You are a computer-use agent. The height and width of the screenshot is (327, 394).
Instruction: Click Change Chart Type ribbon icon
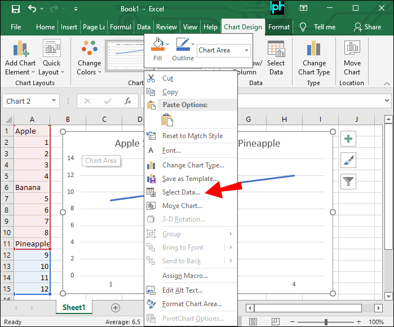click(314, 58)
